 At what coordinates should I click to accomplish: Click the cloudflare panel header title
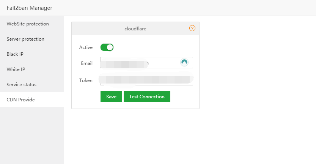tap(135, 28)
